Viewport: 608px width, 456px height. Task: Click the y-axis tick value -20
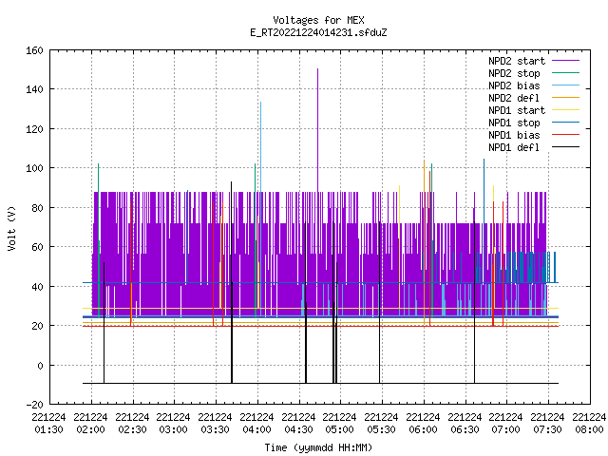pos(34,405)
